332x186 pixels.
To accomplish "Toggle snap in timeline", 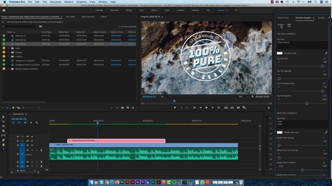I will (x=19, y=122).
